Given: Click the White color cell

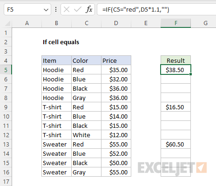Looking at the screenshot, I should [x=86, y=135].
